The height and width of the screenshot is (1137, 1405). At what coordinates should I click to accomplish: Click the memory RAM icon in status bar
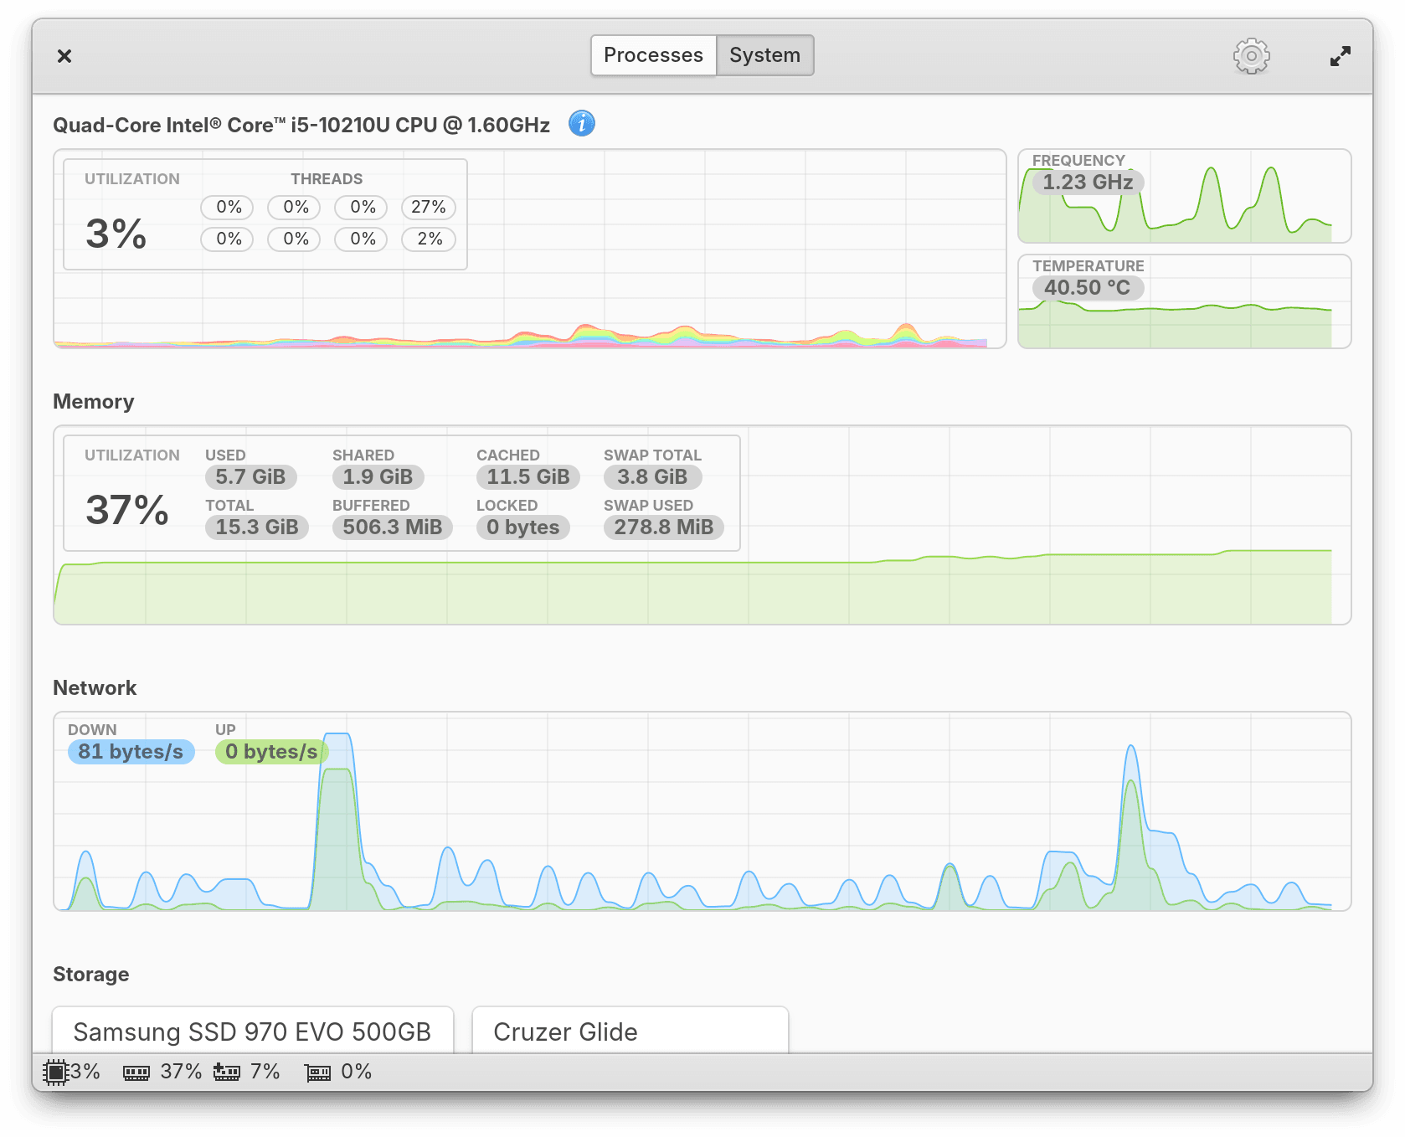click(136, 1073)
